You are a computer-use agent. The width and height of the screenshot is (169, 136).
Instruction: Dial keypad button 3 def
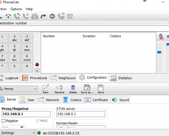click(x=27, y=38)
